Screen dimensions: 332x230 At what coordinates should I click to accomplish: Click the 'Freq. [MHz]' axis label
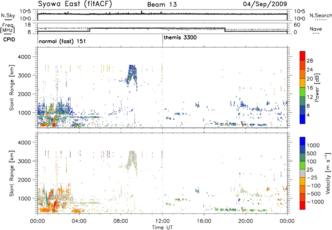7,28
